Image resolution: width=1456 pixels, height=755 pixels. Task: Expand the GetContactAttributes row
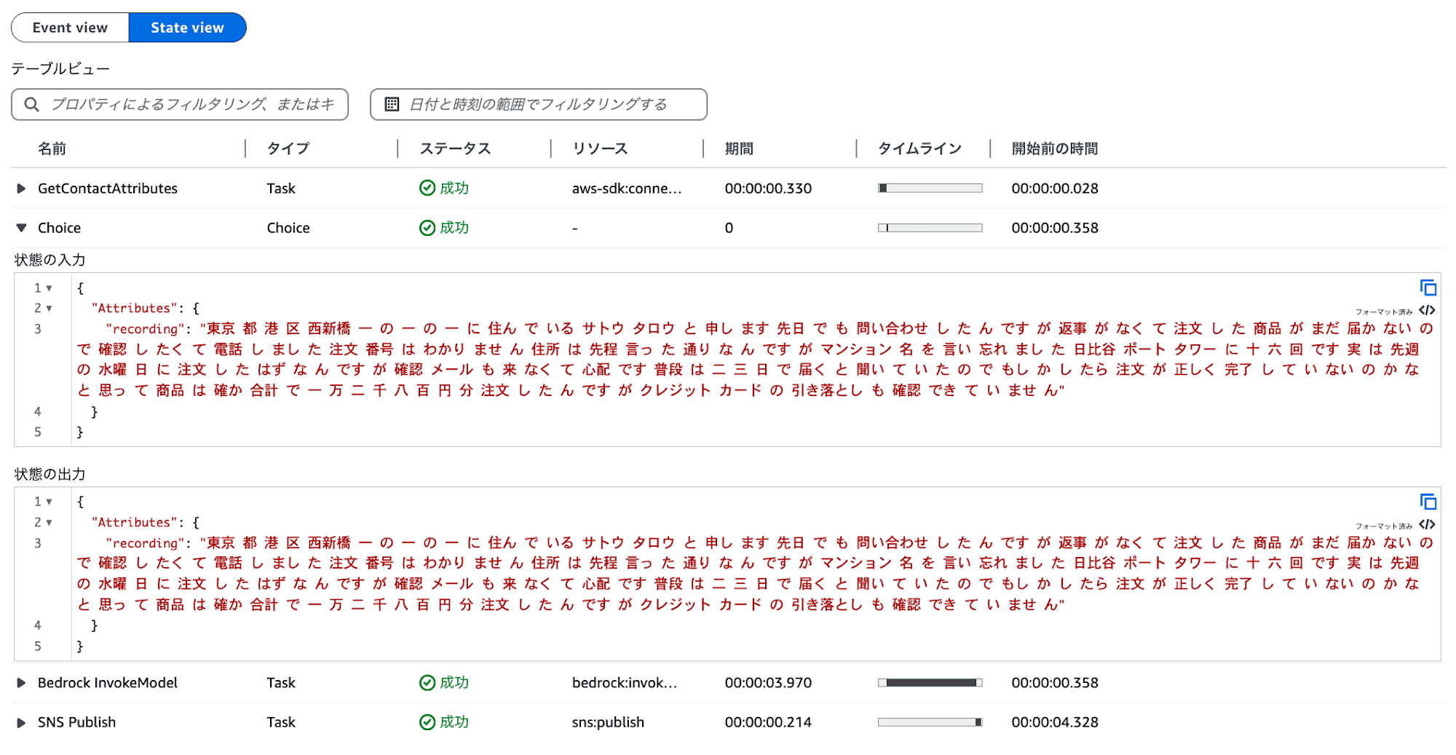coord(21,189)
